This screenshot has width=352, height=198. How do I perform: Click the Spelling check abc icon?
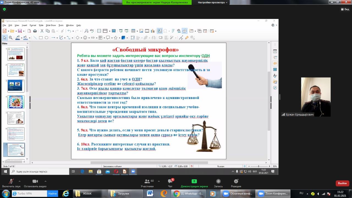[92, 31]
